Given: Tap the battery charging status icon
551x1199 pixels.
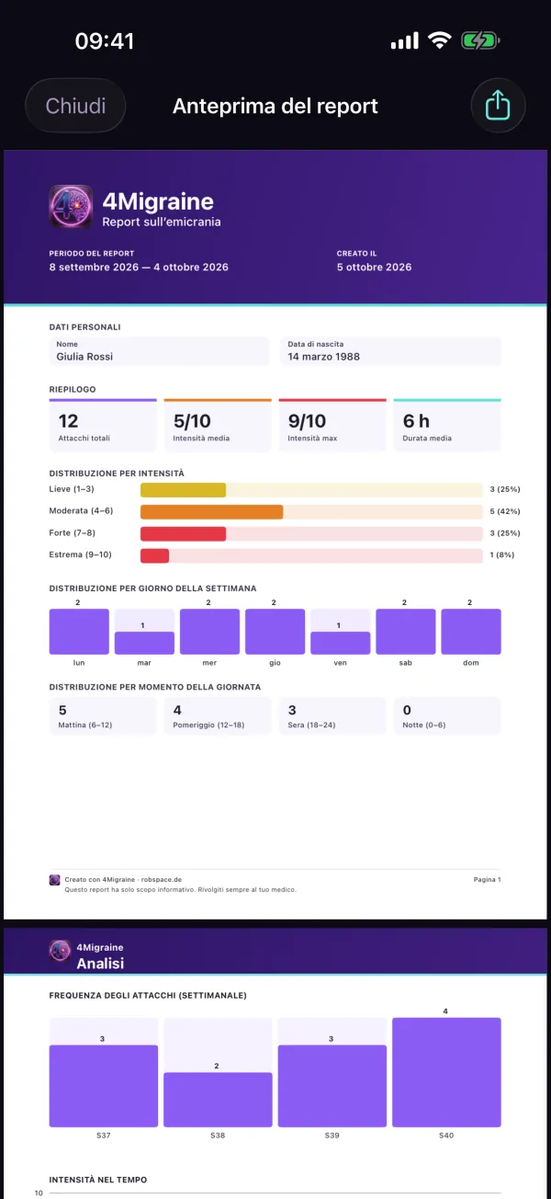Looking at the screenshot, I should coord(479,40).
